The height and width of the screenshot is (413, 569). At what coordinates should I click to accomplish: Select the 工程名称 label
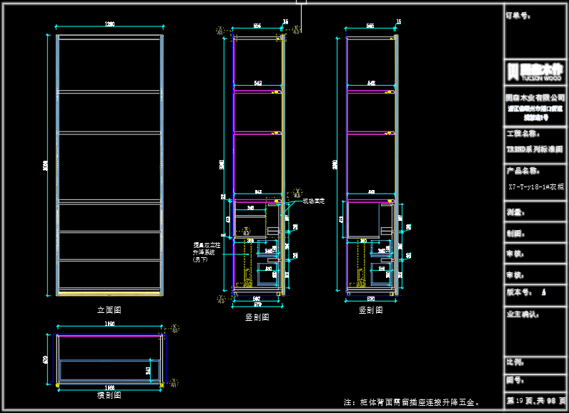point(523,134)
